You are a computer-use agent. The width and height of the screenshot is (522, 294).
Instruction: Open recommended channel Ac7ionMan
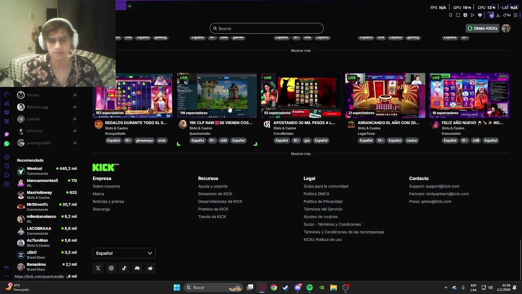(47, 243)
